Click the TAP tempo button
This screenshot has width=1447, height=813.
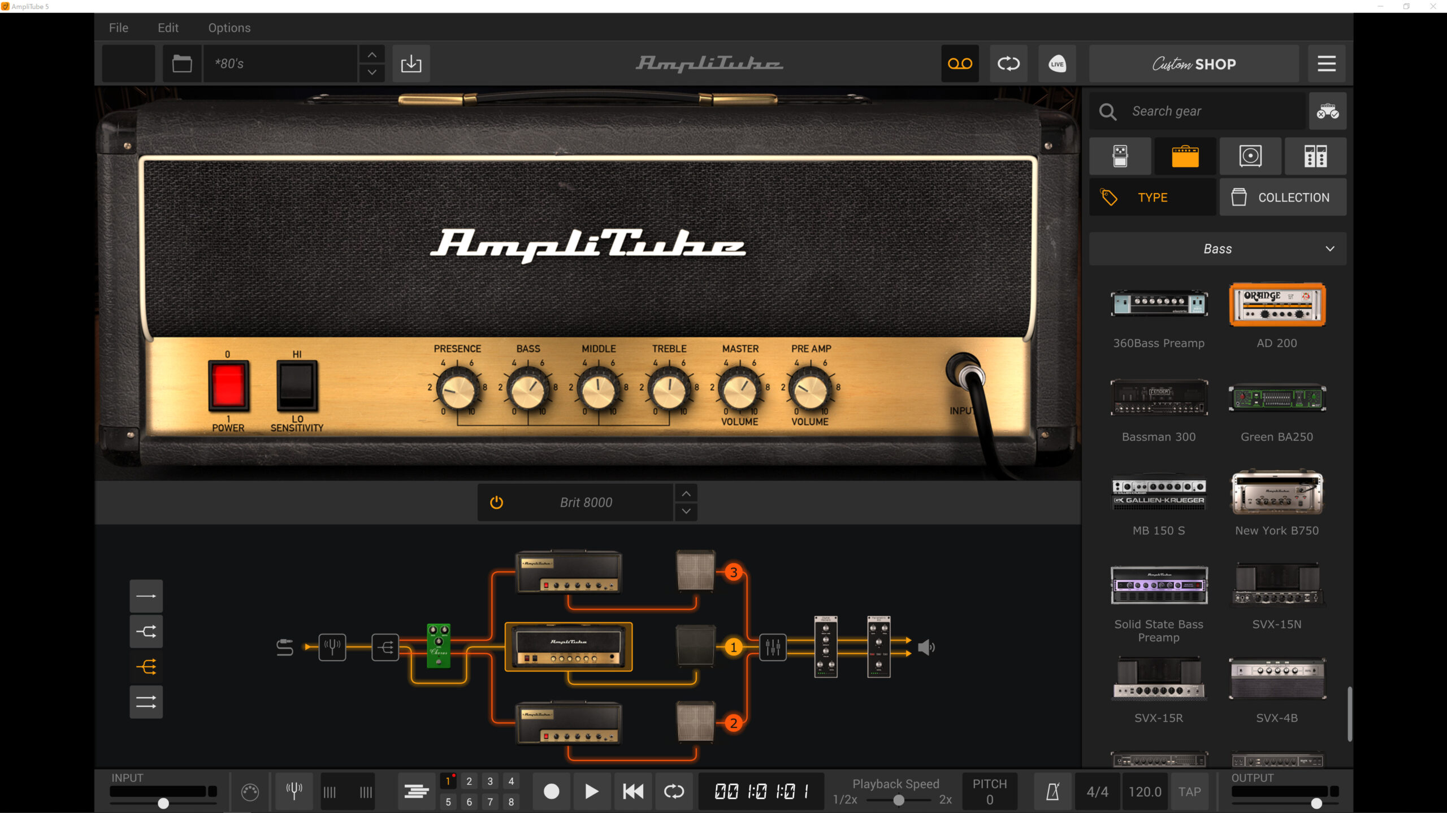[x=1190, y=792]
